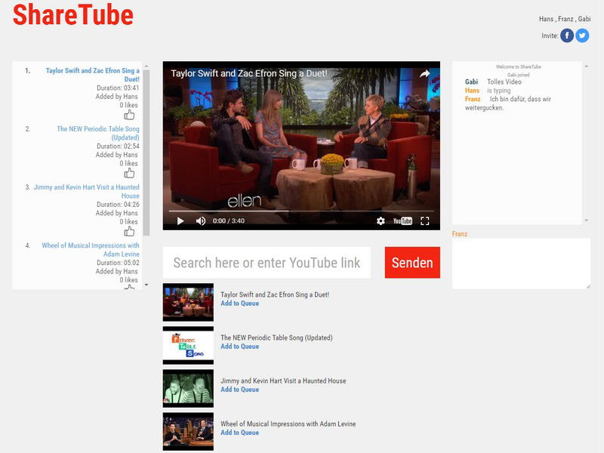Focus the YouTube search input field

(267, 262)
